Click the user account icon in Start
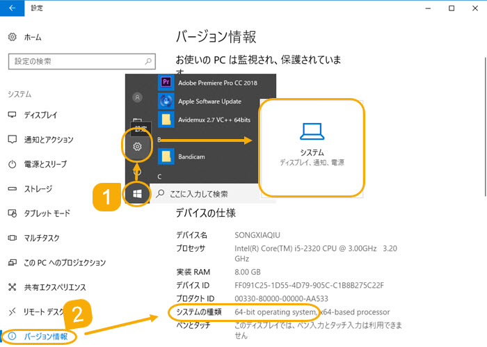 tap(137, 97)
